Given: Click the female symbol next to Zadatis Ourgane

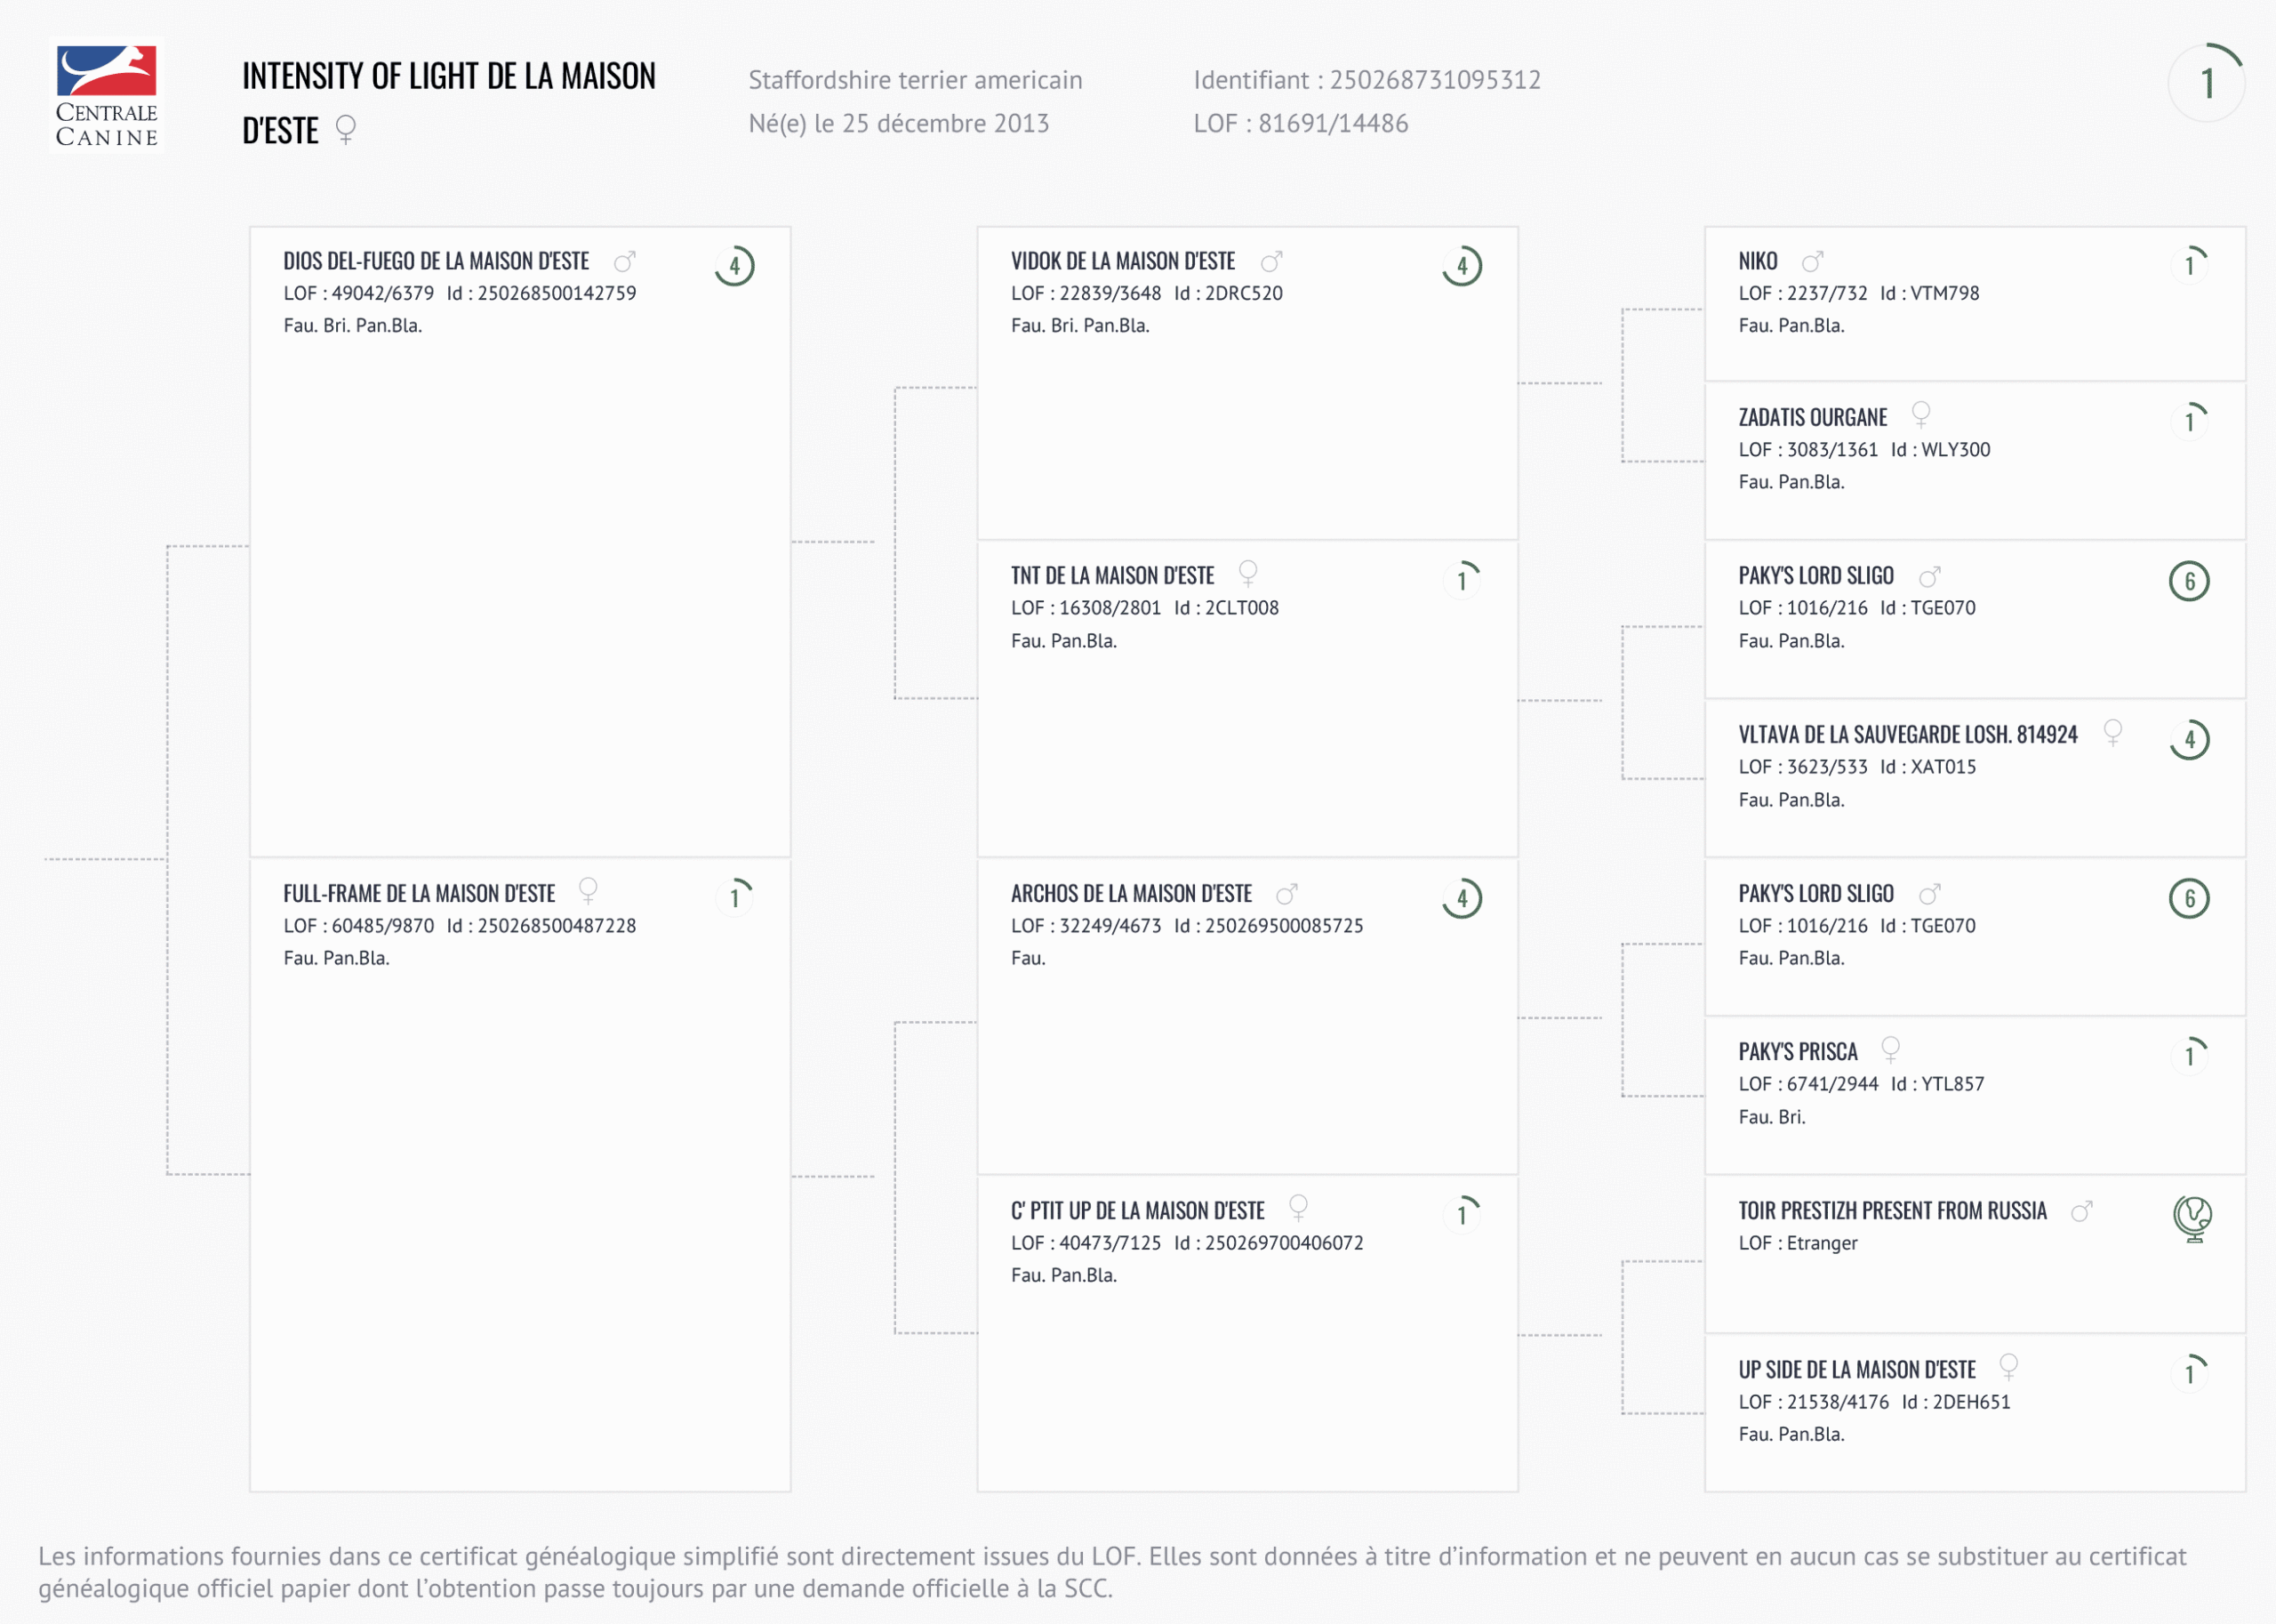Looking at the screenshot, I should (1920, 415).
